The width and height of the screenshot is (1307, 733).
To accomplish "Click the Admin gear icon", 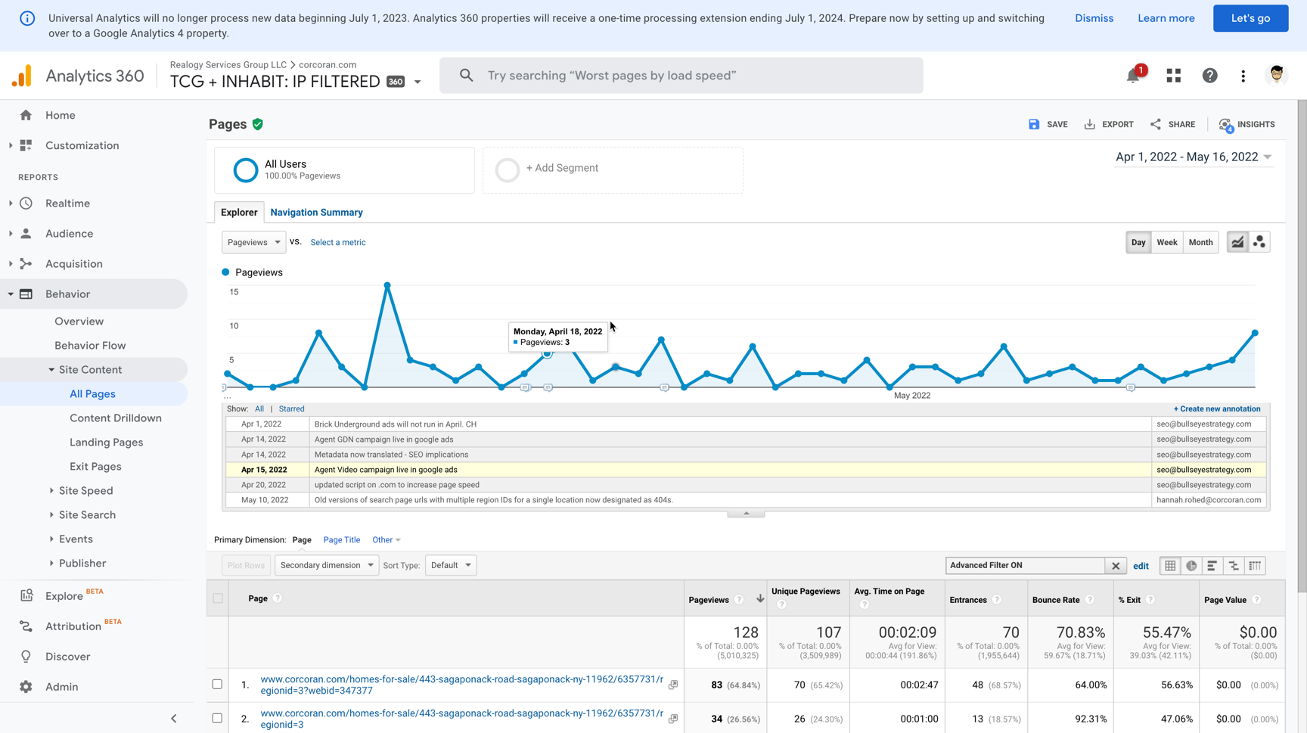I will (26, 687).
